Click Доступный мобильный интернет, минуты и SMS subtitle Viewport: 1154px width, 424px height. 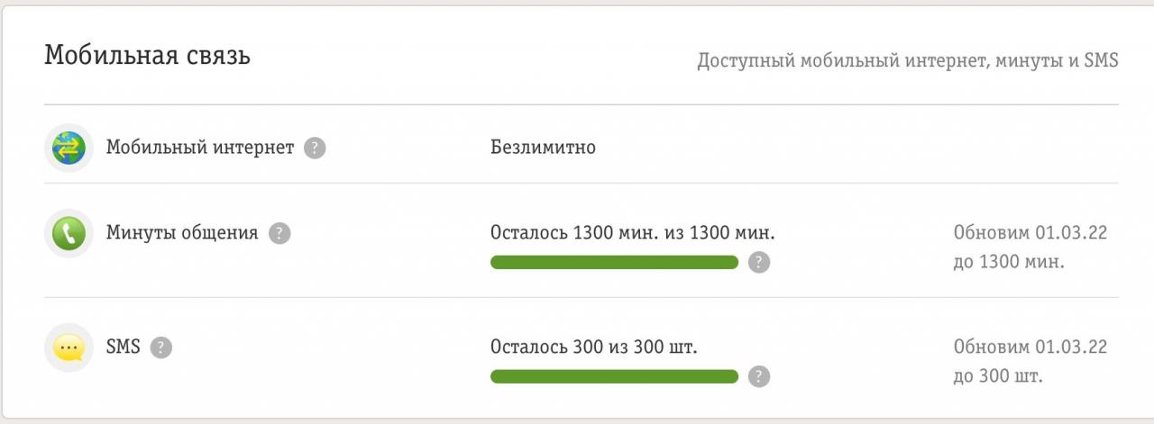907,60
